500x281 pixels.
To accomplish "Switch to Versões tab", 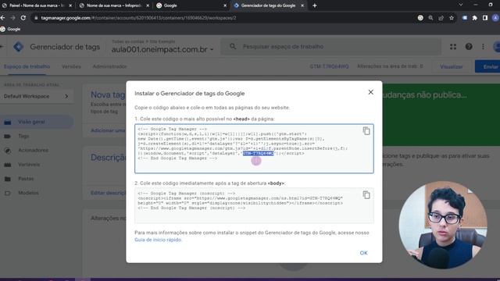I will tap(71, 66).
